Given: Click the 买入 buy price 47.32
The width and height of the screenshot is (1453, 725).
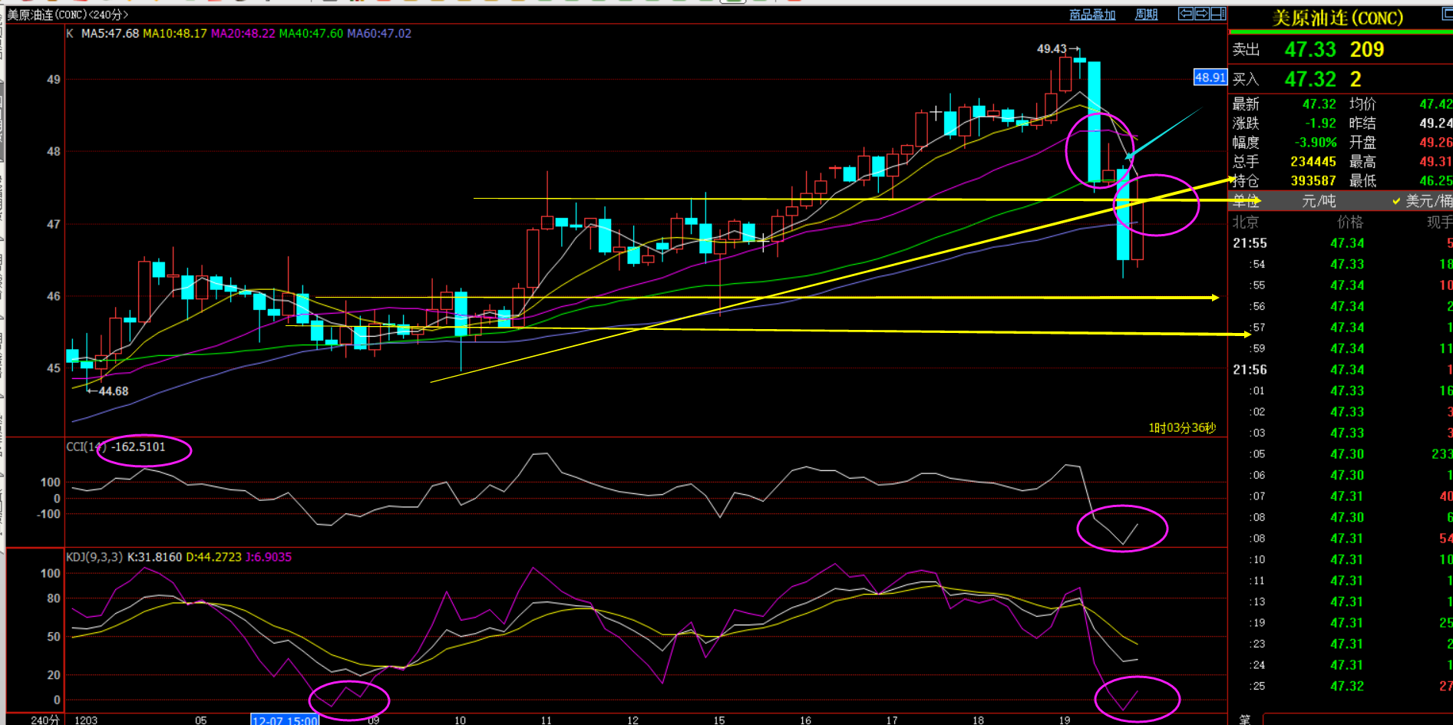Looking at the screenshot, I should 1310,79.
